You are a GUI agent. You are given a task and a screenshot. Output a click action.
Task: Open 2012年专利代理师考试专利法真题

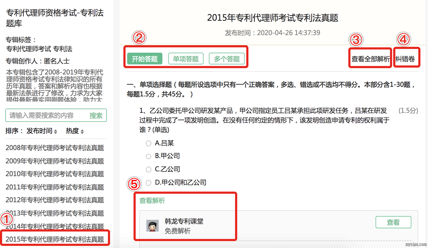(x=55, y=200)
